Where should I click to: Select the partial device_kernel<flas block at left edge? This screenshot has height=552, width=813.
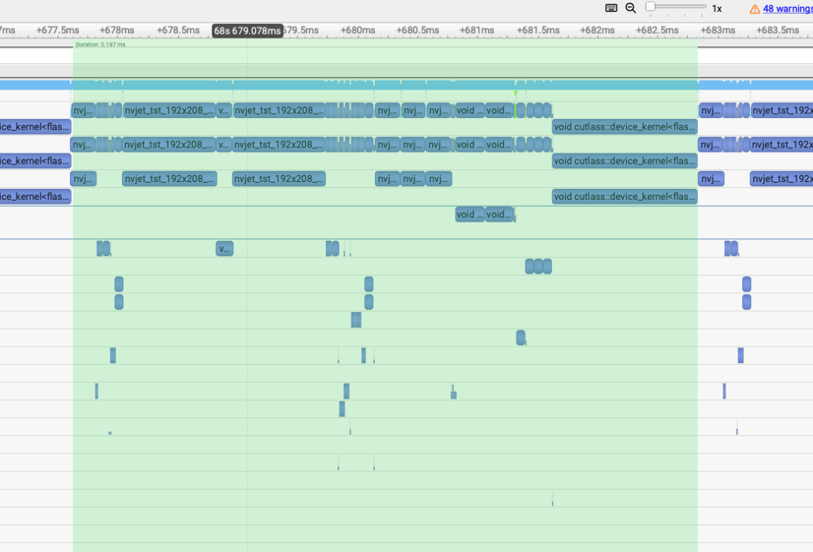coord(35,127)
